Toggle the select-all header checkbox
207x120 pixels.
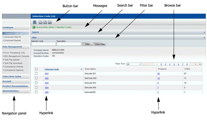tap(36, 69)
